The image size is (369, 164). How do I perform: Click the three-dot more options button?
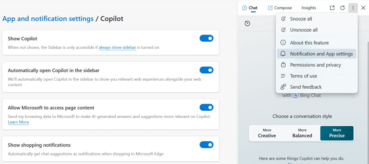point(353,8)
